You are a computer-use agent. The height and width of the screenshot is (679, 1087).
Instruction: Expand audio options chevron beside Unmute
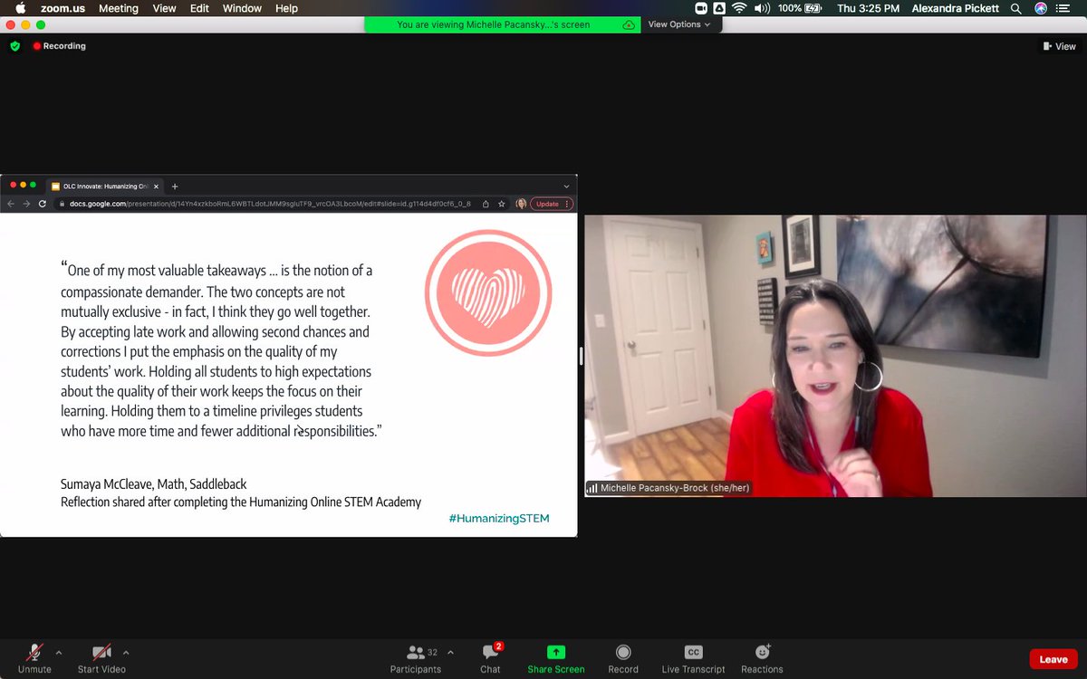pos(59,652)
